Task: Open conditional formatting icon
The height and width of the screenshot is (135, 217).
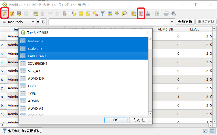Action: click(x=157, y=14)
